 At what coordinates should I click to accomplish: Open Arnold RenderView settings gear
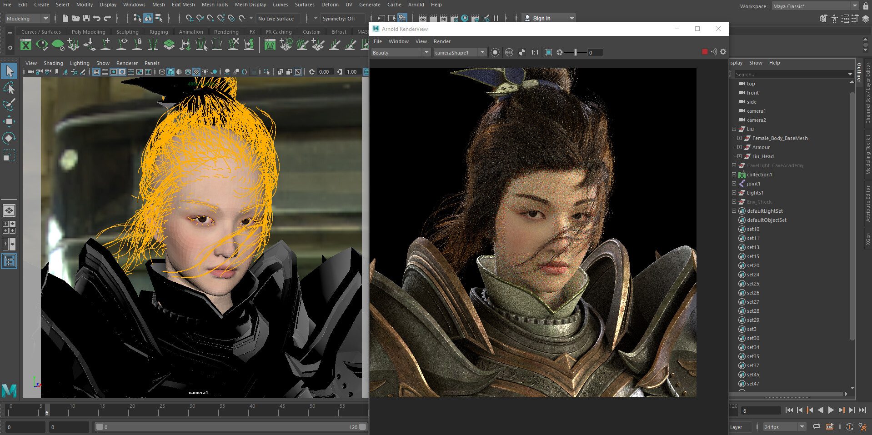point(723,52)
